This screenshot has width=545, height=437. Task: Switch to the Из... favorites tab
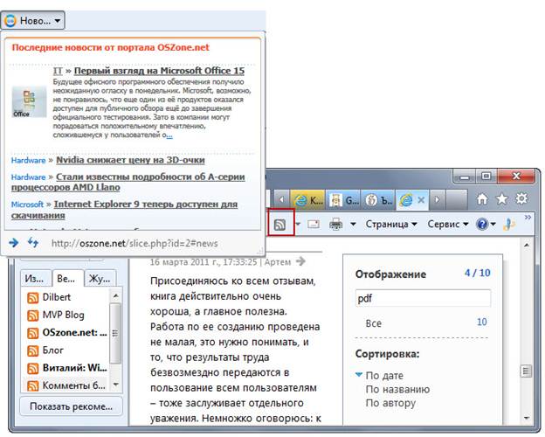click(x=35, y=279)
